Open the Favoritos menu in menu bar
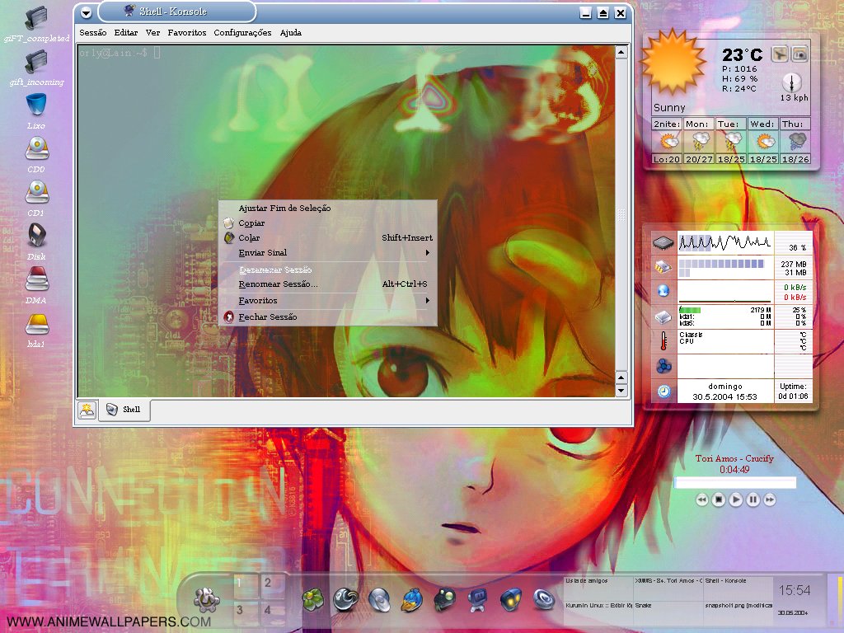The height and width of the screenshot is (633, 844). pos(187,32)
